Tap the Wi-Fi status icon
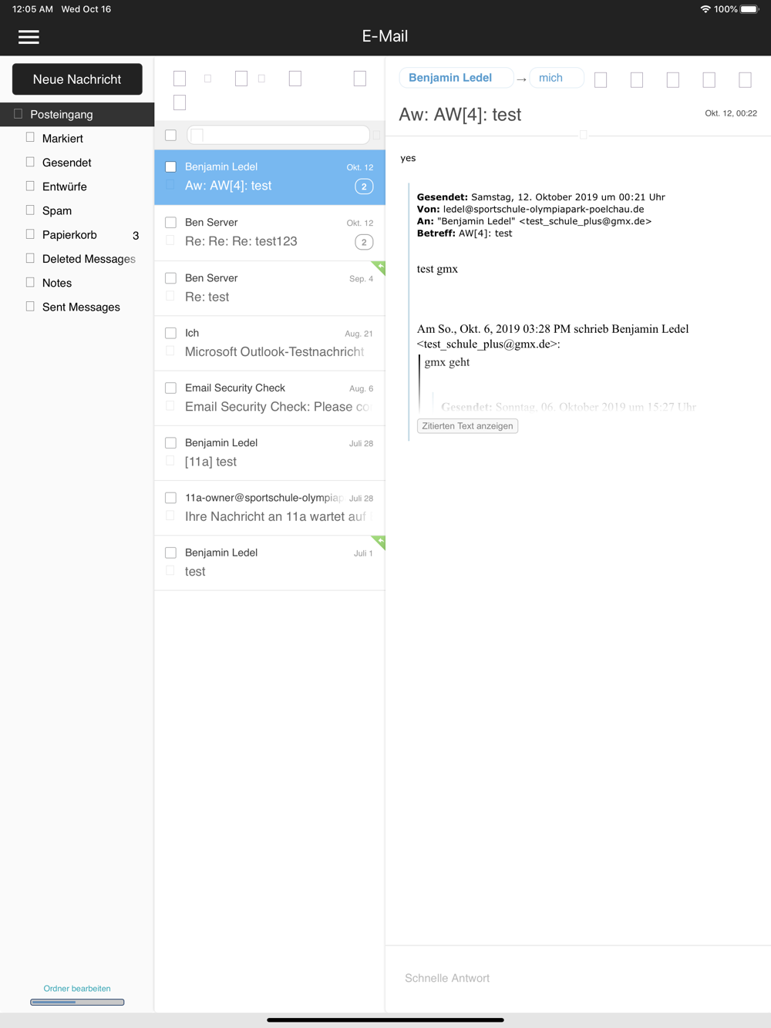The height and width of the screenshot is (1028, 771). 705,9
